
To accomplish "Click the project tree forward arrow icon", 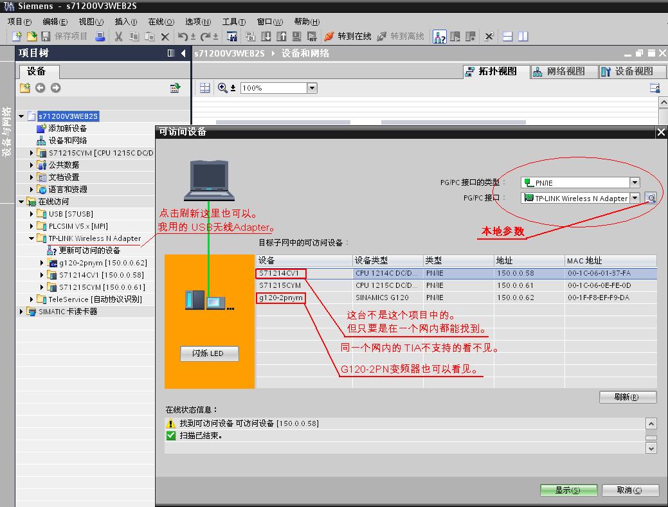I will coord(56,87).
